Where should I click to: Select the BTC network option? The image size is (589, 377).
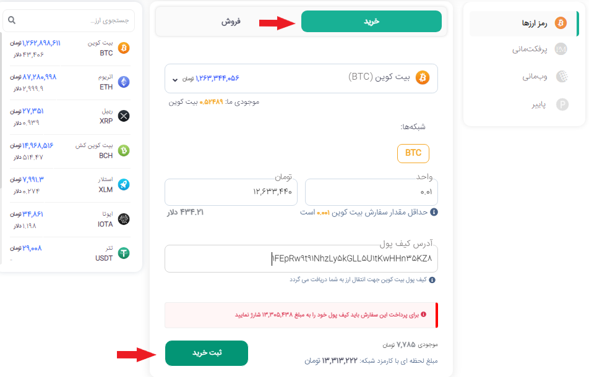413,153
